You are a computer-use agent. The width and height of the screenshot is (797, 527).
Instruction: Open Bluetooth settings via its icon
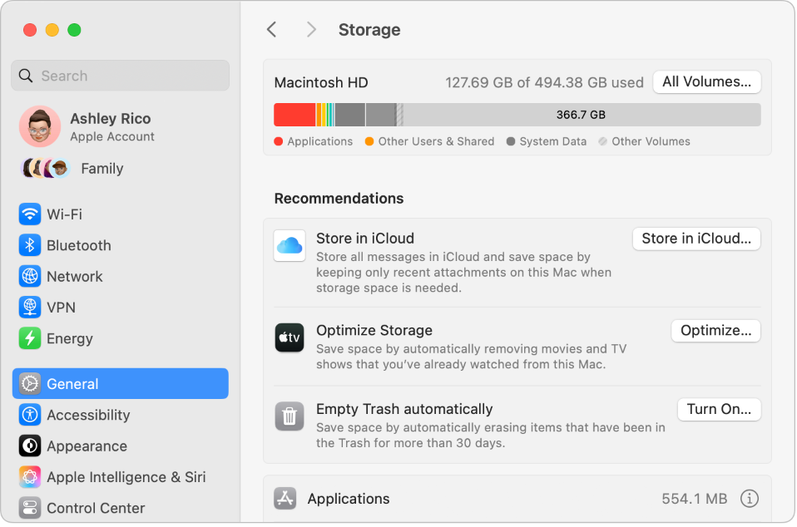(30, 245)
